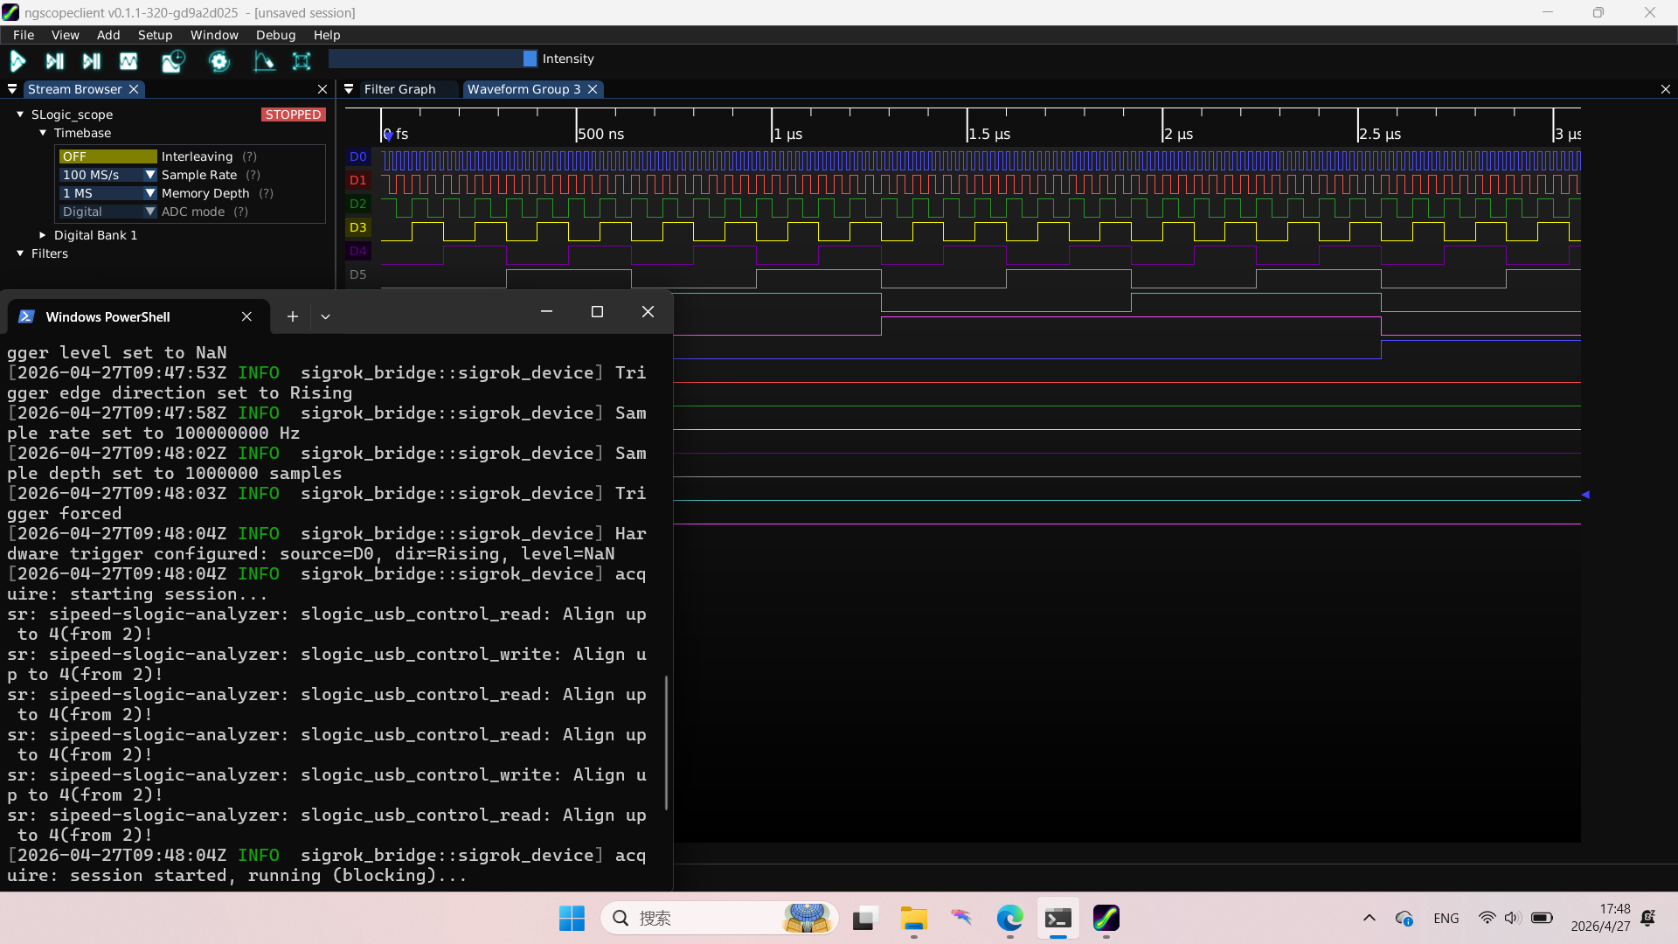Viewport: 1678px width, 944px height.
Task: Click the clear persistence eraser icon
Action: [263, 61]
